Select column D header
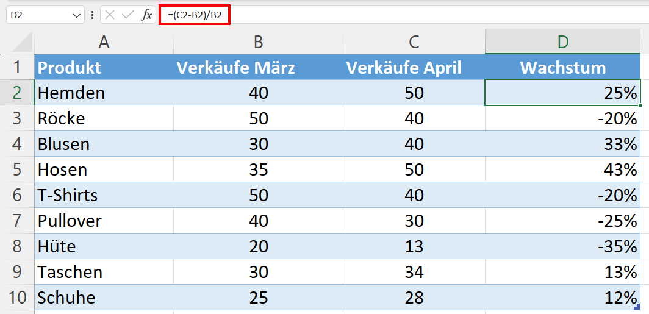Viewport: 649px width, 314px height. [563, 41]
